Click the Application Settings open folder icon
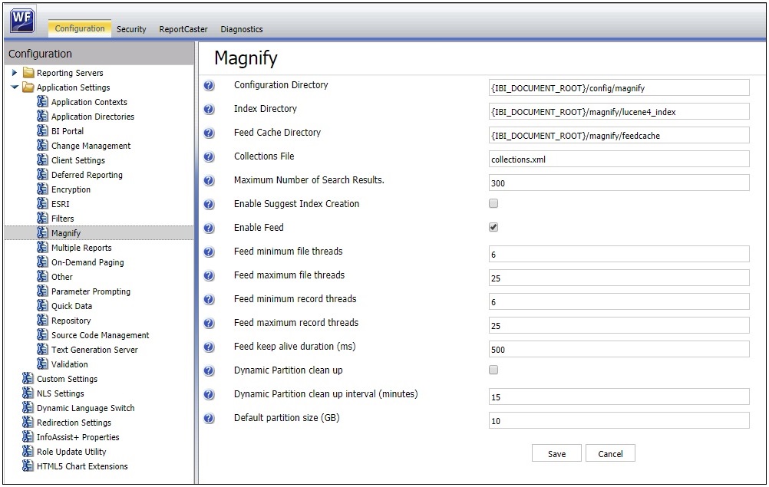 (28, 87)
